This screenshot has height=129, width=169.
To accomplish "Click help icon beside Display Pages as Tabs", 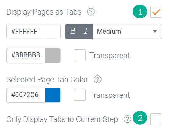I will 91,12.
